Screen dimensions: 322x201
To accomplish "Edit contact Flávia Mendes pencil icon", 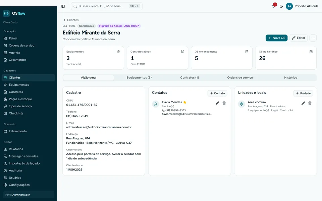I will click(x=217, y=103).
